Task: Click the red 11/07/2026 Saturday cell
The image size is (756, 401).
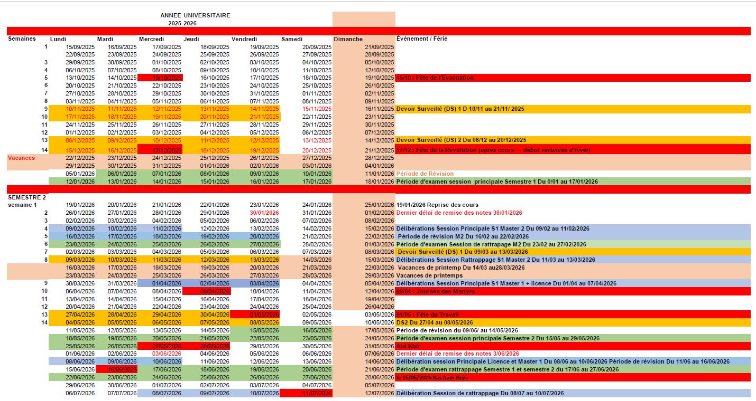Action: (306, 393)
